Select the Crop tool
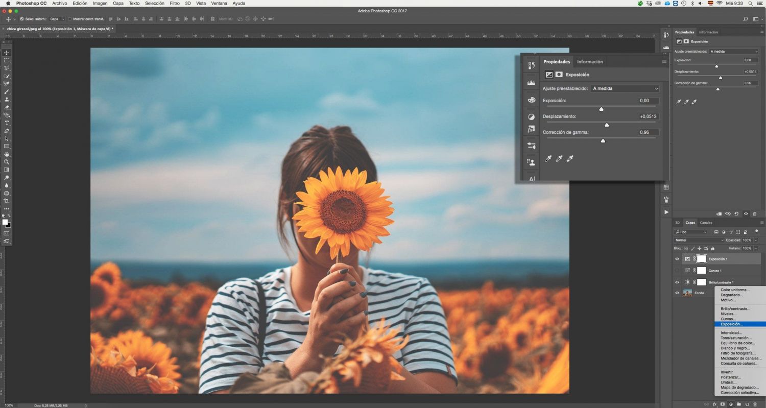The image size is (766, 408). point(7,201)
